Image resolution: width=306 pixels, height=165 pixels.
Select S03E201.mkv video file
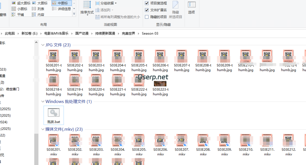pos(54,145)
